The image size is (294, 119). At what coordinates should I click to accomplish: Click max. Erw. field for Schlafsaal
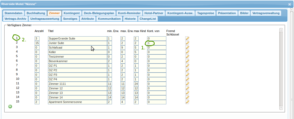coord(123,47)
